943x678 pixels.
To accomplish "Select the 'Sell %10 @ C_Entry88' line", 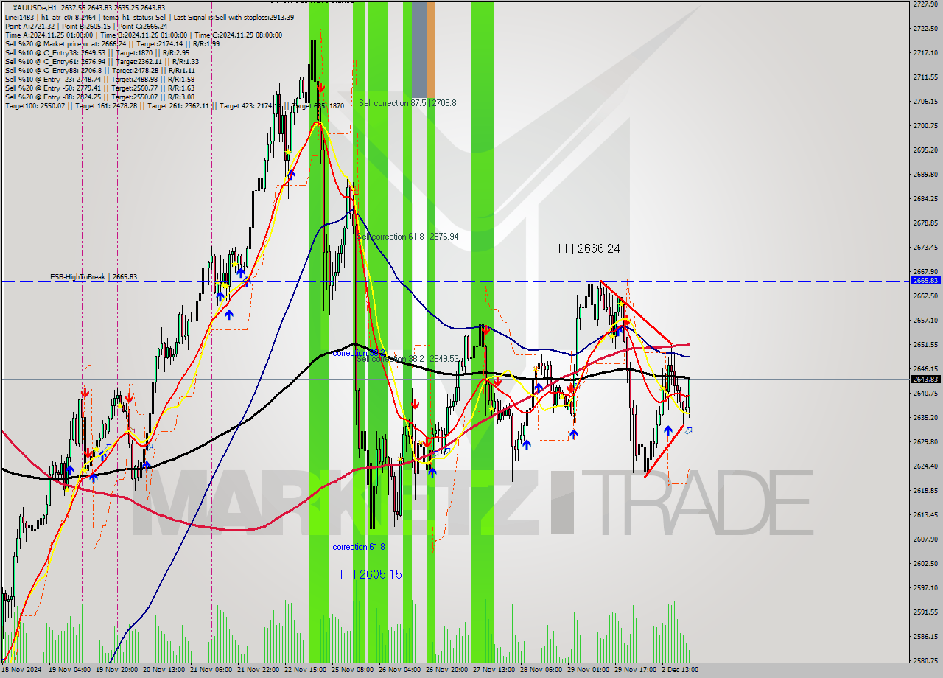I will 100,71.
